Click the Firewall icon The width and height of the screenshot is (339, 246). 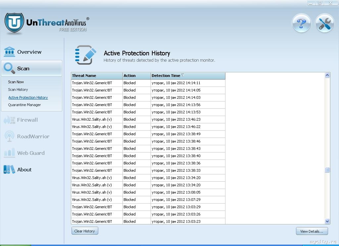point(9,120)
